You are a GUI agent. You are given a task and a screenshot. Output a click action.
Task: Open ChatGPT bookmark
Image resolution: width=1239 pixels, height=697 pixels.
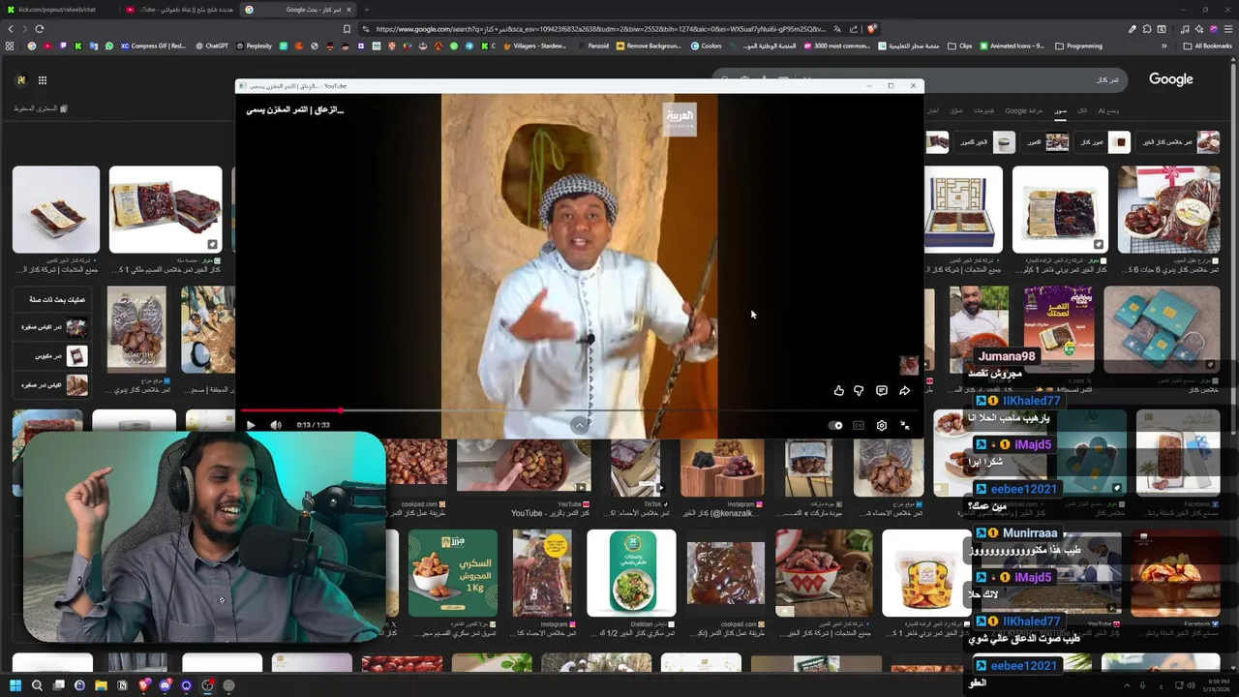(212, 45)
